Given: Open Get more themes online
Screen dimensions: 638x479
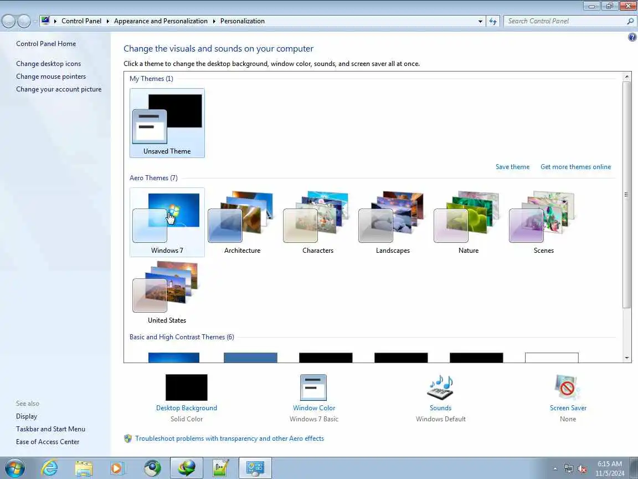Looking at the screenshot, I should (575, 166).
